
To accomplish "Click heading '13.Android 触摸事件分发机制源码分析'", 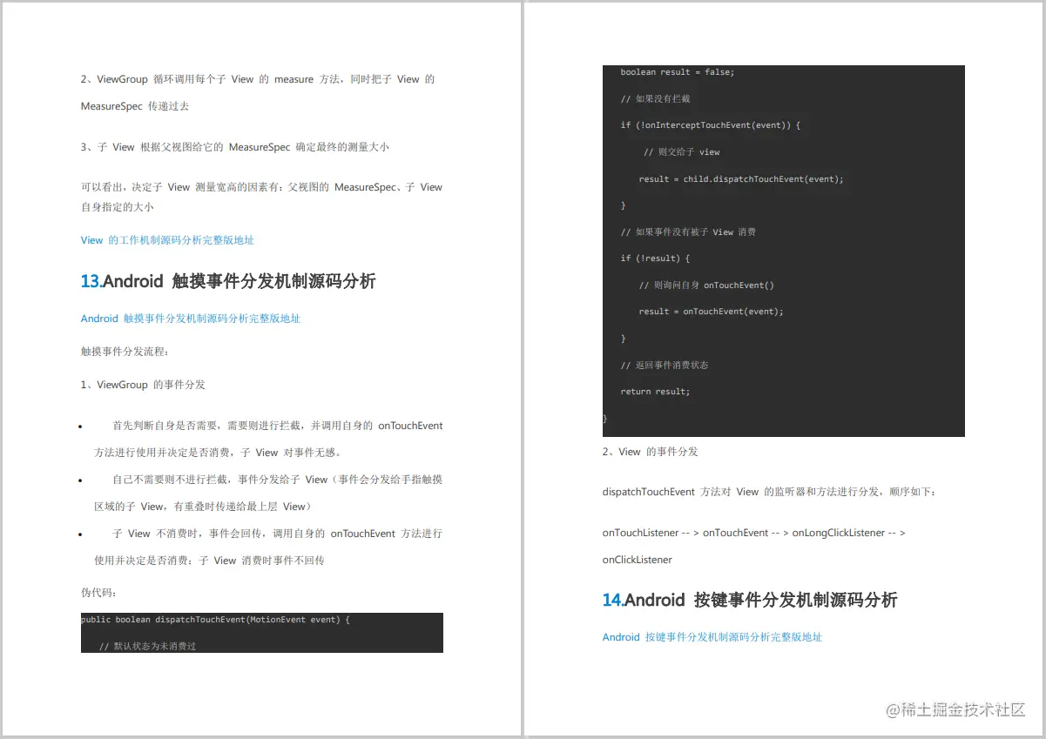I will [x=228, y=281].
